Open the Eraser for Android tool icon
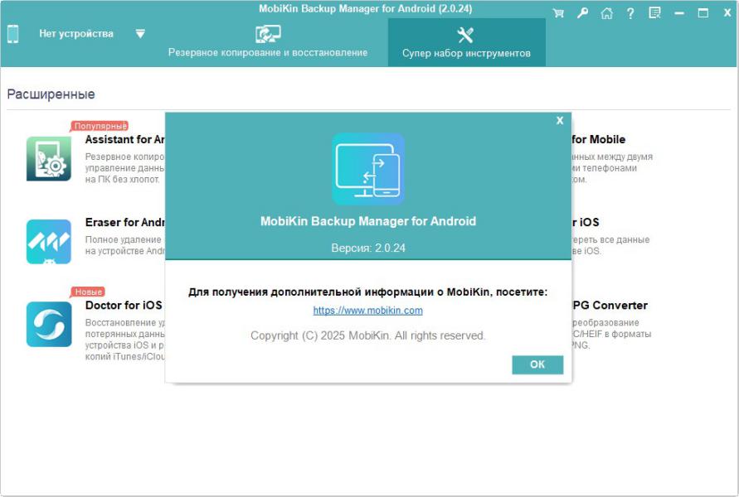 tap(49, 241)
